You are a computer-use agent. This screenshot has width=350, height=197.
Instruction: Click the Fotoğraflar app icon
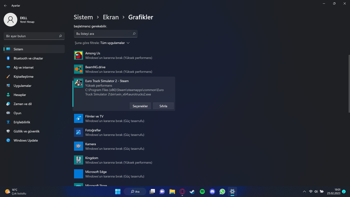click(78, 132)
